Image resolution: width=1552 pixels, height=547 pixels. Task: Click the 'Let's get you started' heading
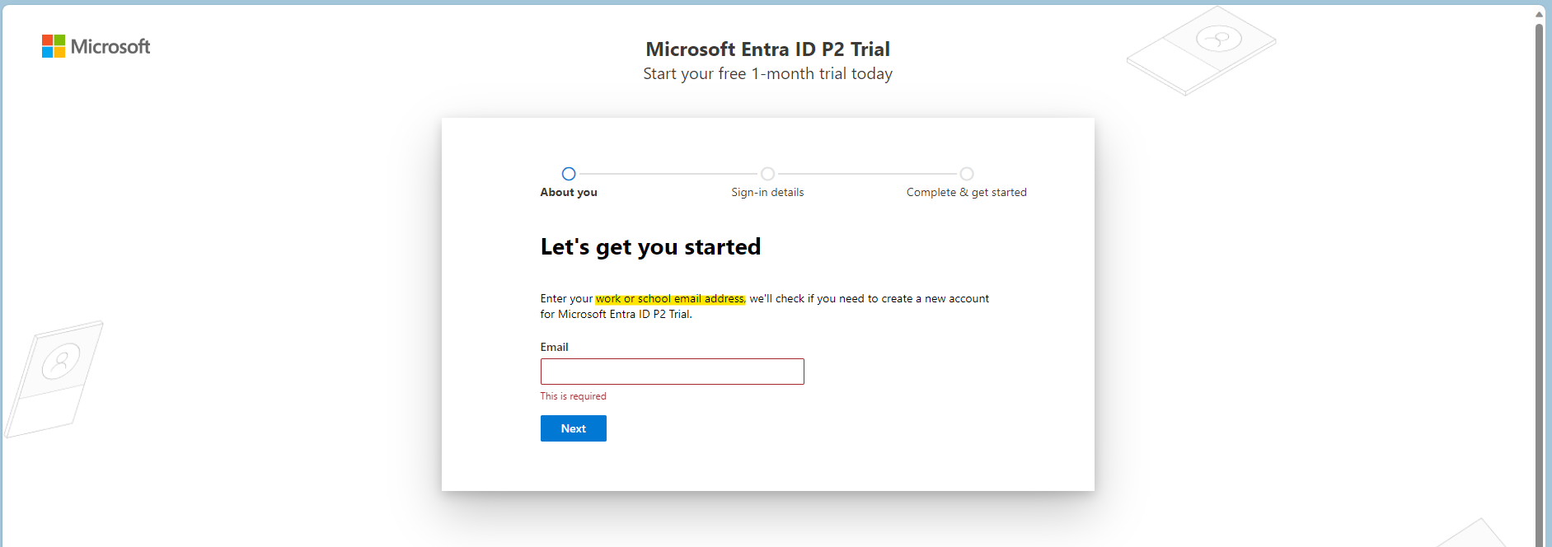(650, 247)
